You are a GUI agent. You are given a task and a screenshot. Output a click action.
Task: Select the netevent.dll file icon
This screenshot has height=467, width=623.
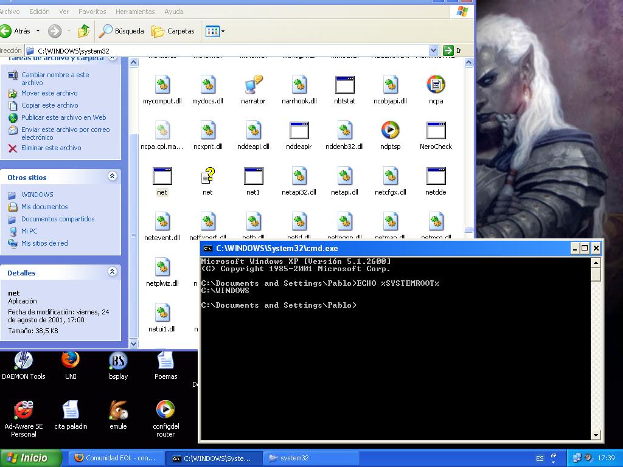pos(162,221)
